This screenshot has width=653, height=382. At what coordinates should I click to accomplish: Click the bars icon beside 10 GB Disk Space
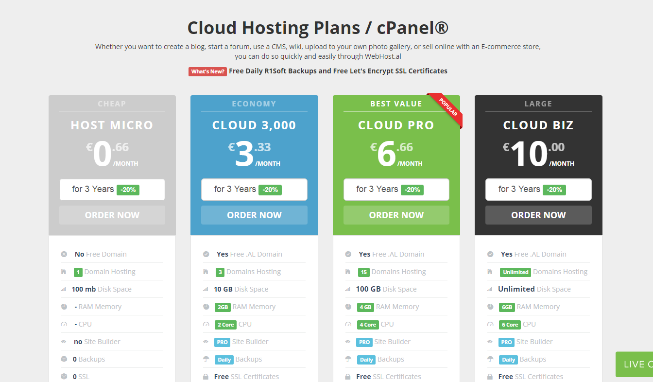tap(206, 289)
